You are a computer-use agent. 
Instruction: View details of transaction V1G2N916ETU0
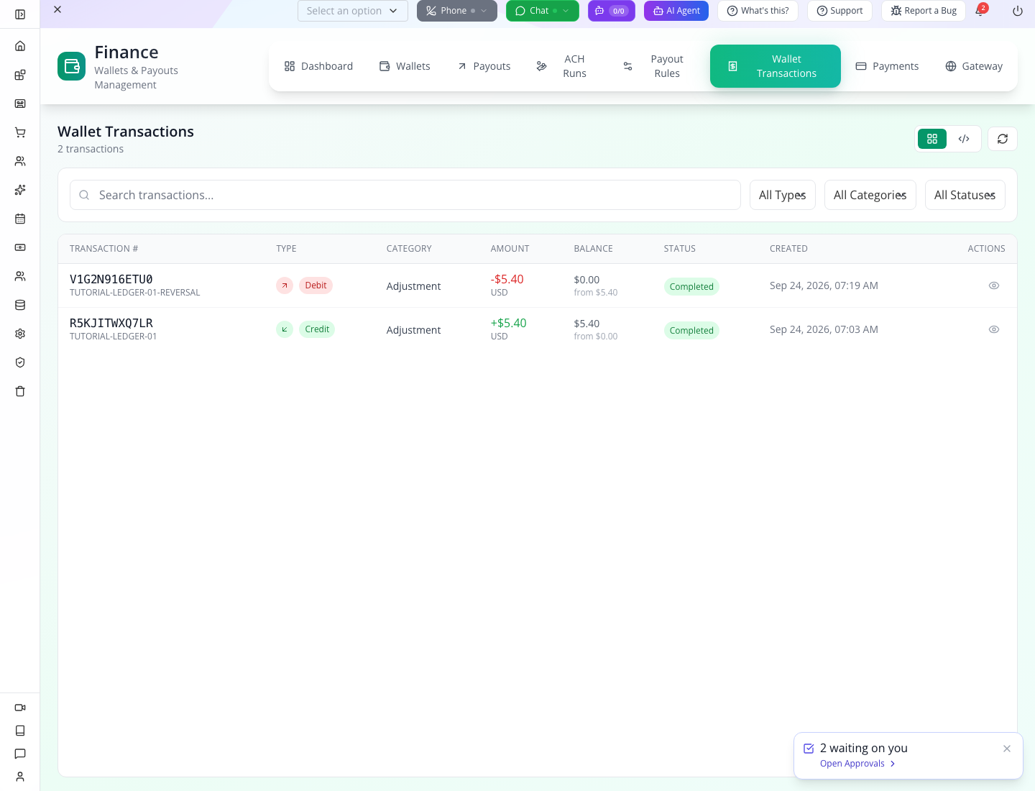pyautogui.click(x=994, y=285)
